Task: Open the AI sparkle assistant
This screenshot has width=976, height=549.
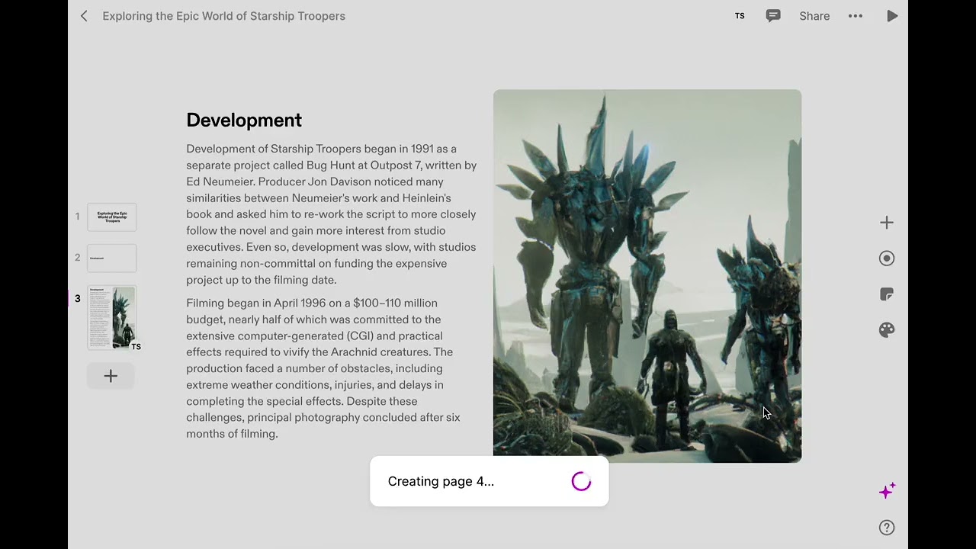Action: 887,491
